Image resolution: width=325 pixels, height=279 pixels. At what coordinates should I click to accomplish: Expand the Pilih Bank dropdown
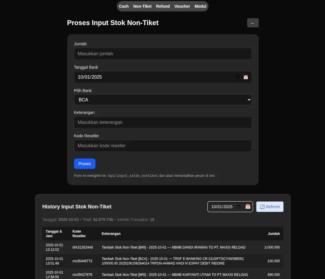tap(162, 100)
